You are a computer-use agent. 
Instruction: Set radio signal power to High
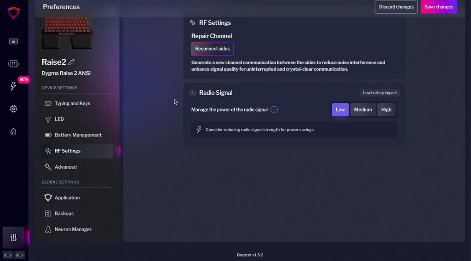click(x=386, y=110)
